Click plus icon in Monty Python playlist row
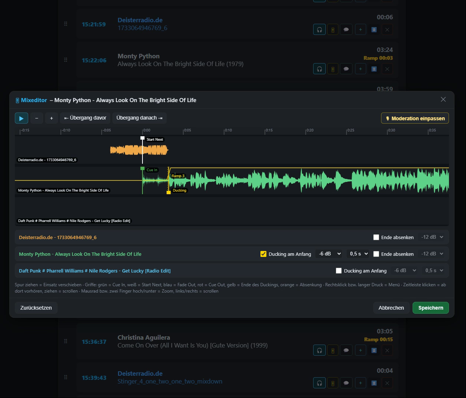Viewport: 466px width, 398px height. [360, 69]
